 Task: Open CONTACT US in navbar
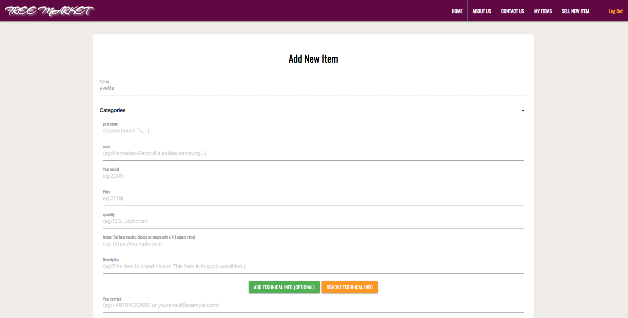(512, 11)
